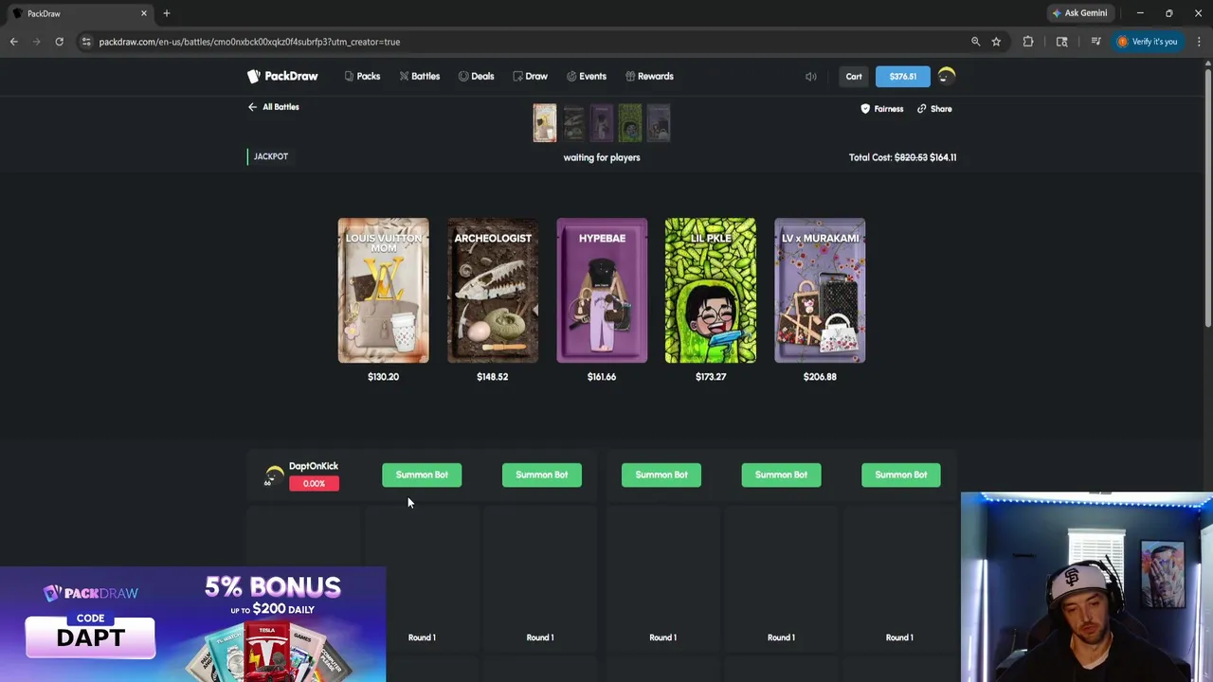1213x682 pixels.
Task: Click the $130.20 price text
Action: [384, 377]
